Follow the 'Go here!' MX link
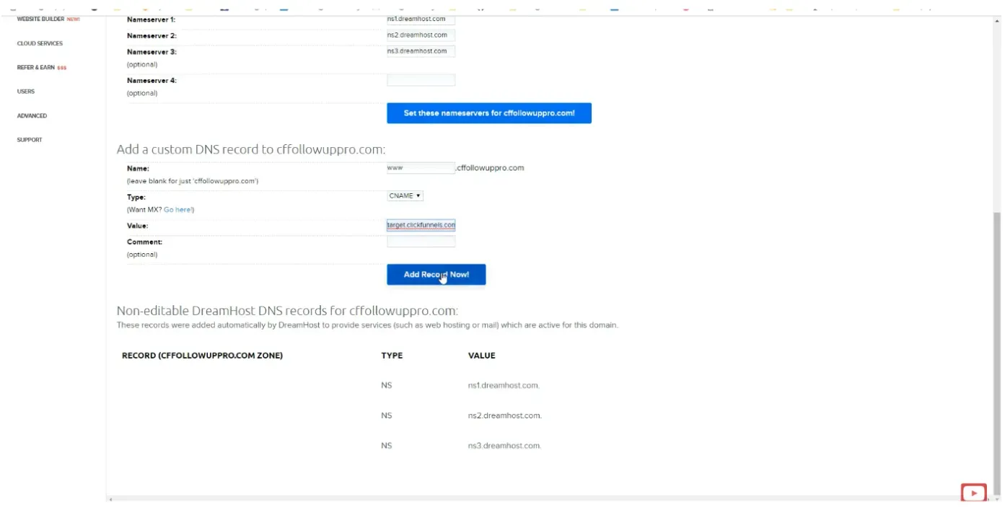1005x507 pixels. click(x=178, y=210)
